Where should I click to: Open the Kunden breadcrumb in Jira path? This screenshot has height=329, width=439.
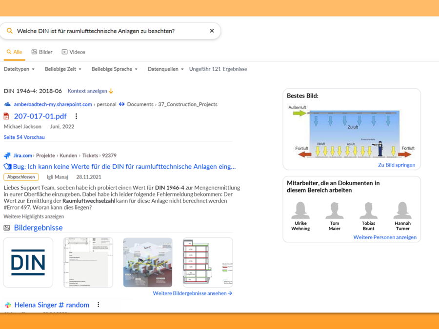[x=68, y=155]
